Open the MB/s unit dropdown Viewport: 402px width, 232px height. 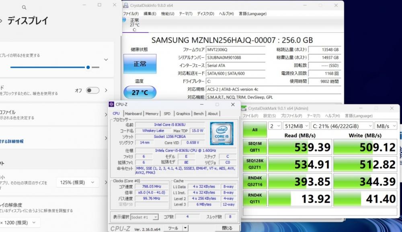pos(386,126)
